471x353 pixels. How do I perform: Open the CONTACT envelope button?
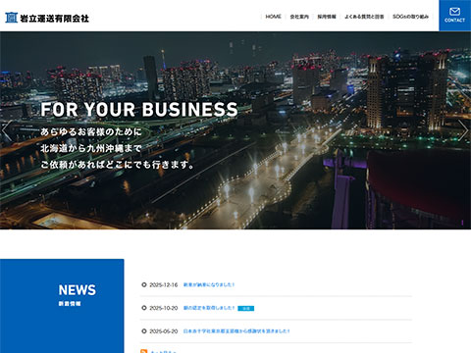pos(454,16)
